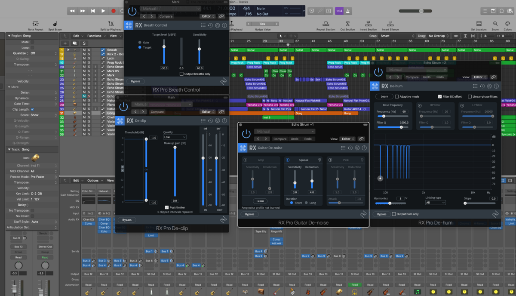
Task: Click Bypass in Guitar De-noise plugin
Action: pos(249,214)
